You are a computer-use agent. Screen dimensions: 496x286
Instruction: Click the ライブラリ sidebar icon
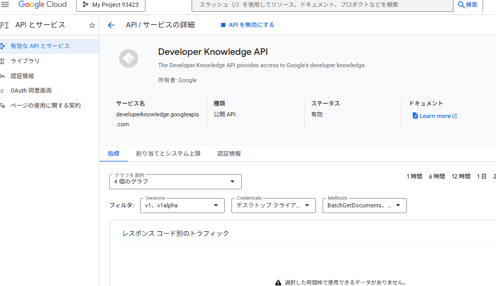click(x=2, y=61)
